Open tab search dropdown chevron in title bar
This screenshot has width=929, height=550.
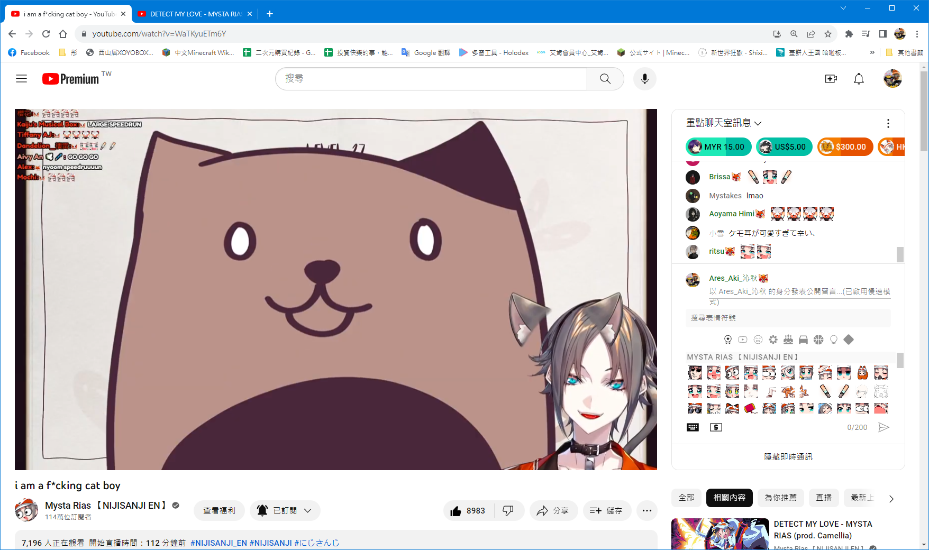click(843, 8)
